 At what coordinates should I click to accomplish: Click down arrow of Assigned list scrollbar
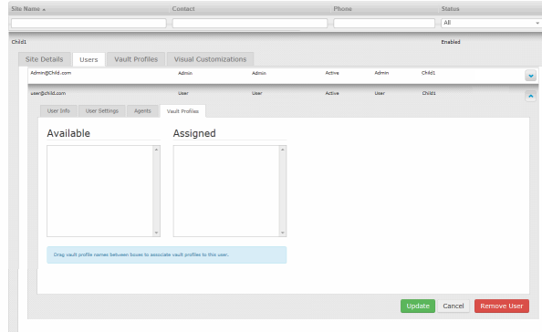pos(283,233)
